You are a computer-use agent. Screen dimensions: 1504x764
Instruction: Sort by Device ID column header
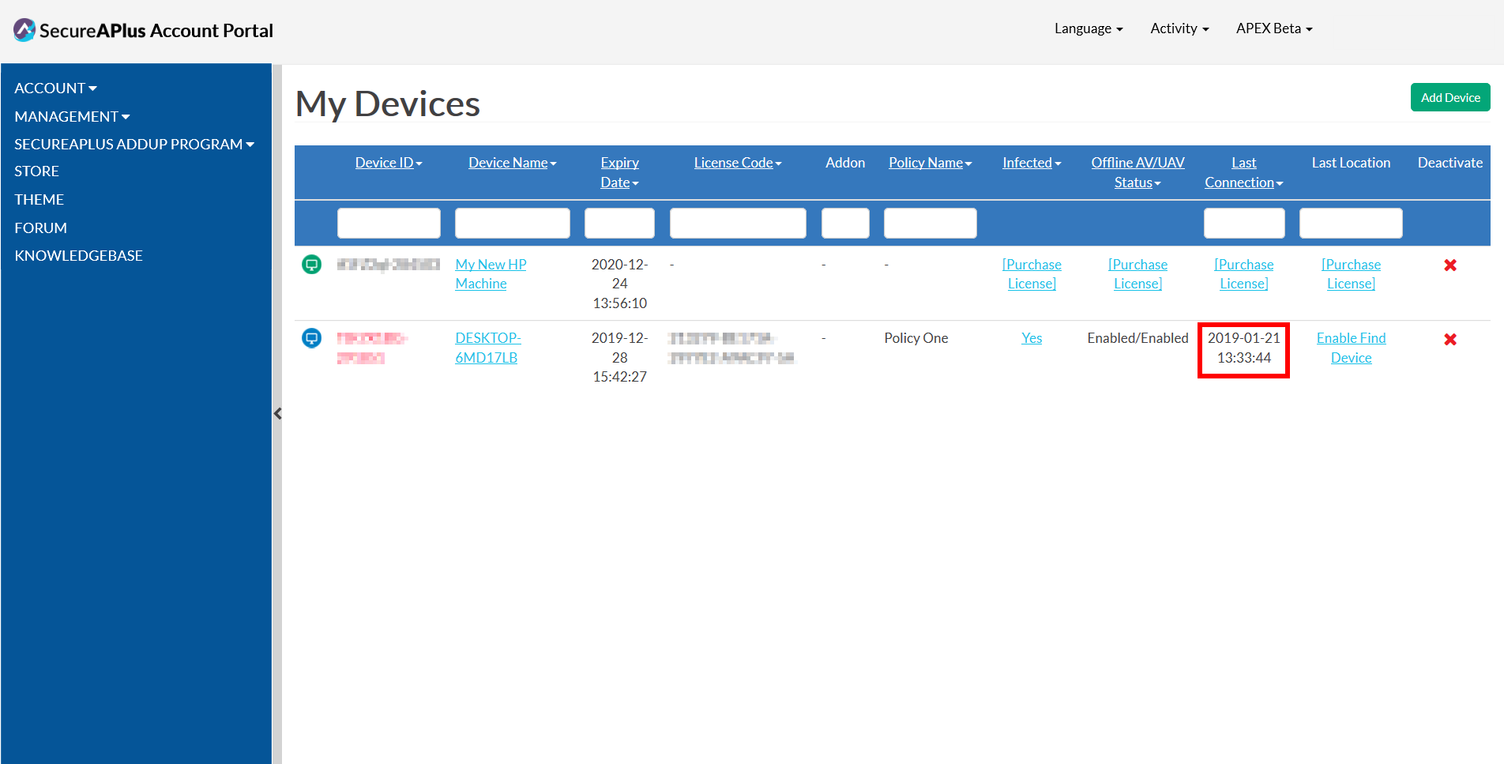pyautogui.click(x=389, y=163)
